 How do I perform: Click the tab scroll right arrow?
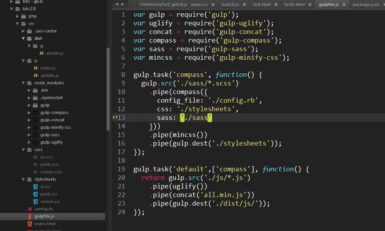coord(122,4)
